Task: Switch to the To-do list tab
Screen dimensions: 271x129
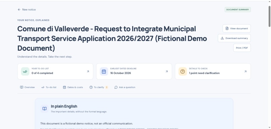Action: [49, 87]
